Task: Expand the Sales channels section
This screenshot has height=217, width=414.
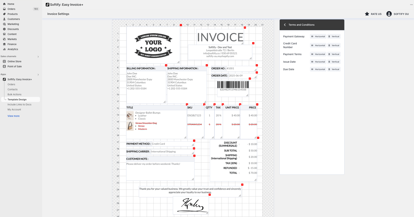Action: click(x=38, y=57)
